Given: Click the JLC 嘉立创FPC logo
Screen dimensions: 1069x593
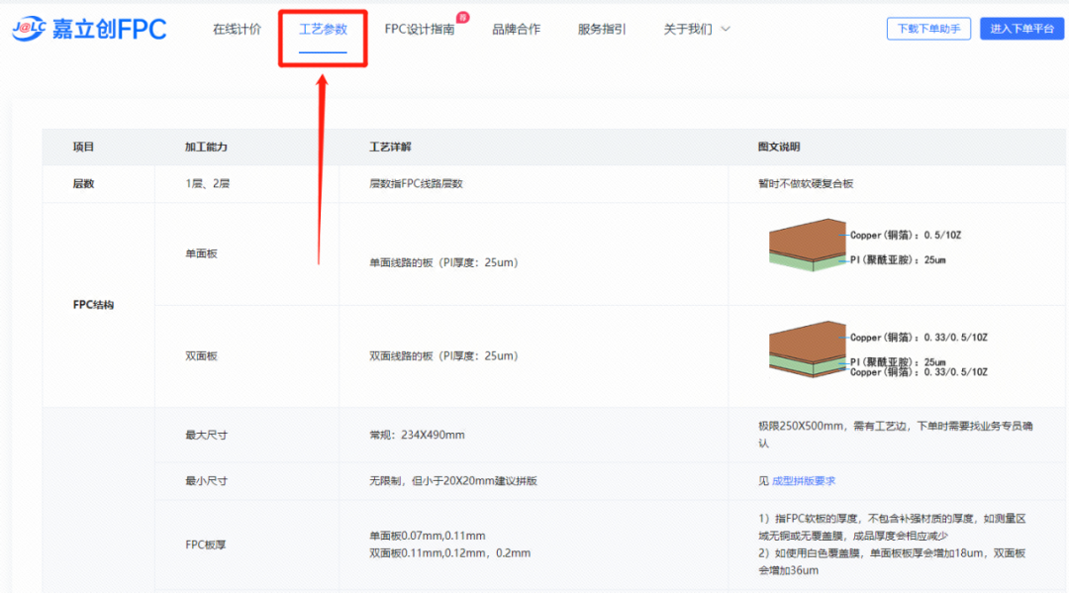Looking at the screenshot, I should (x=89, y=30).
